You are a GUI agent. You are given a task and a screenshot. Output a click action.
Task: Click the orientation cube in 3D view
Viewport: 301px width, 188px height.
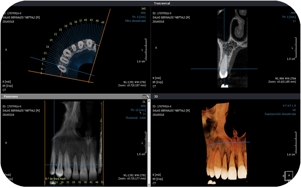(x=289, y=175)
